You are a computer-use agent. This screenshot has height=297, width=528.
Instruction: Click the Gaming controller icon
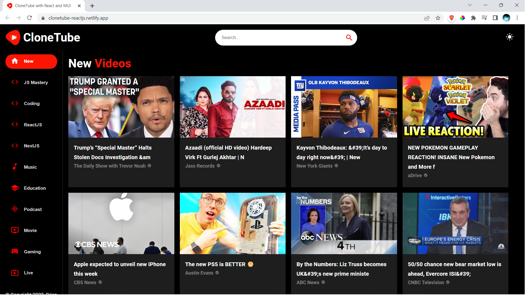[15, 253]
